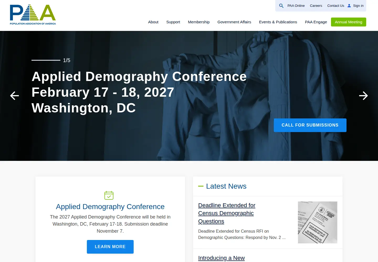Click the PAA logo
The image size is (378, 262).
[x=33, y=15]
